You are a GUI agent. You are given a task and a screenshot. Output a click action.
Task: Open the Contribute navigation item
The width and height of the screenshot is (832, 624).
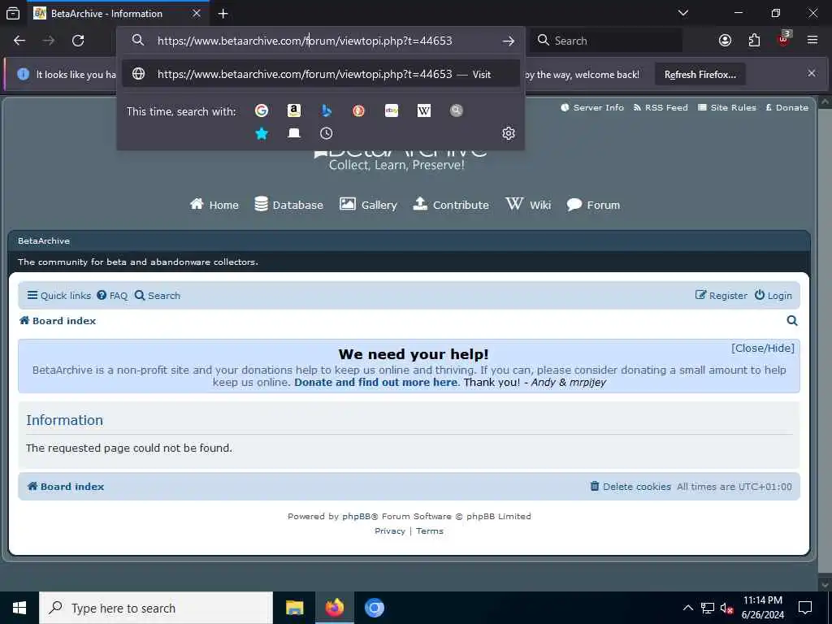451,205
